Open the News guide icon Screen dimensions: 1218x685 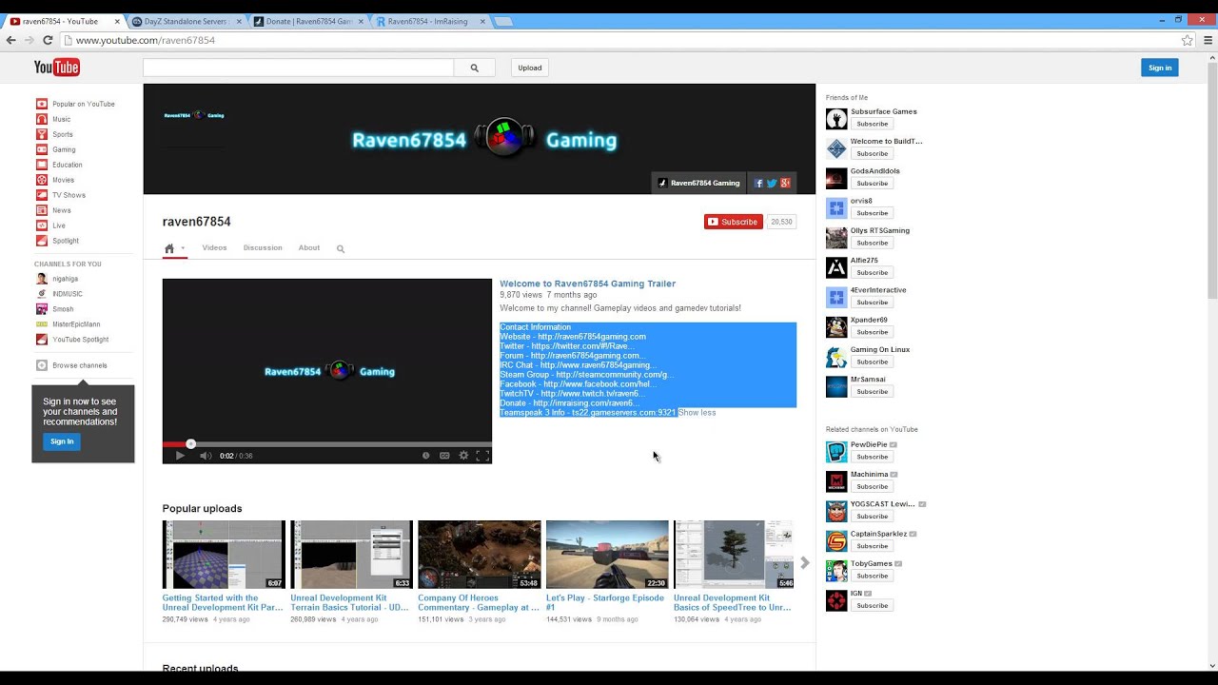point(42,210)
